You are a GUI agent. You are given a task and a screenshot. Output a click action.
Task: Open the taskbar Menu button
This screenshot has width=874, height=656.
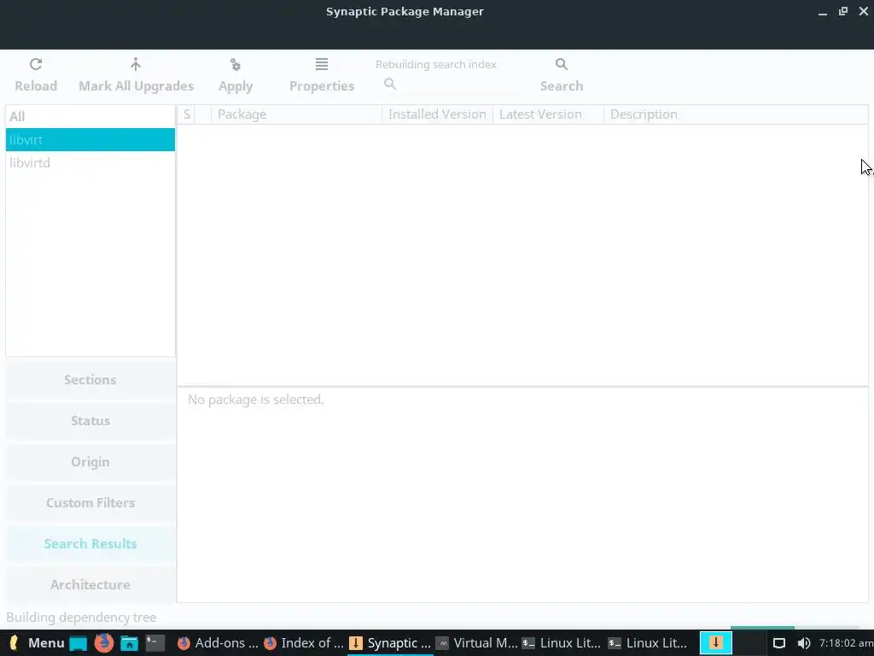pos(37,643)
